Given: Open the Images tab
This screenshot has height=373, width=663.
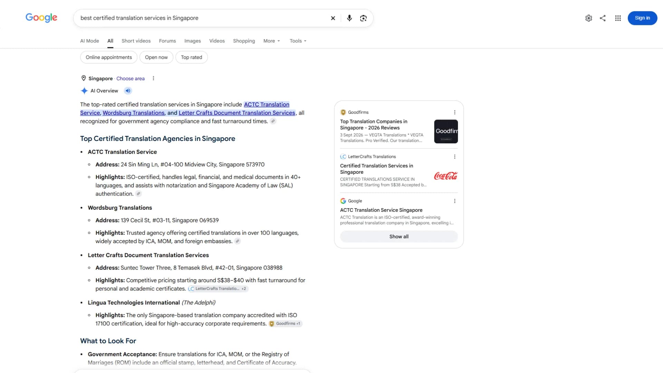Looking at the screenshot, I should pyautogui.click(x=192, y=41).
